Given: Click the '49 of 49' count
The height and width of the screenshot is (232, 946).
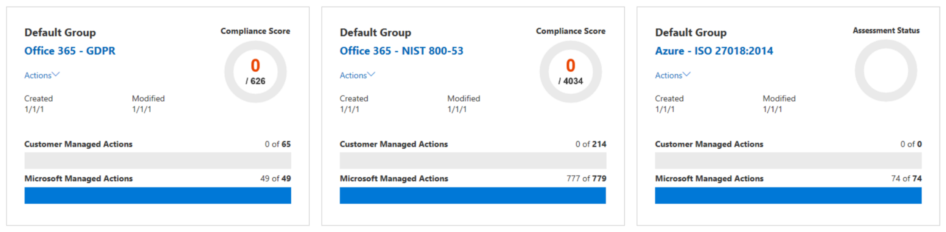Looking at the screenshot, I should 275,178.
